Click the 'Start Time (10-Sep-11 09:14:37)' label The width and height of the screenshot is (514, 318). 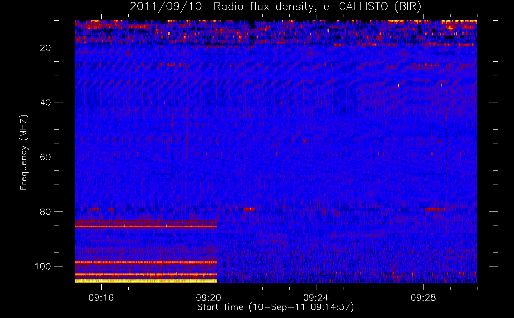pos(275,307)
